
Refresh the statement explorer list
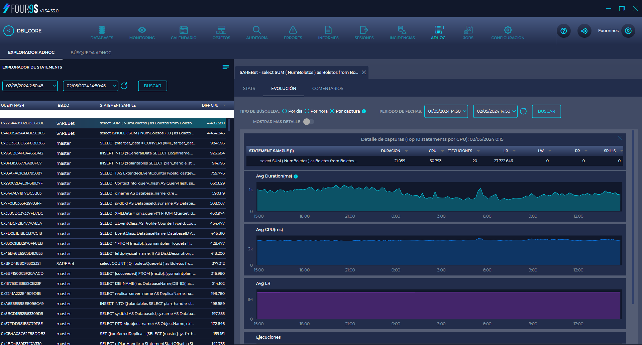pyautogui.click(x=124, y=86)
